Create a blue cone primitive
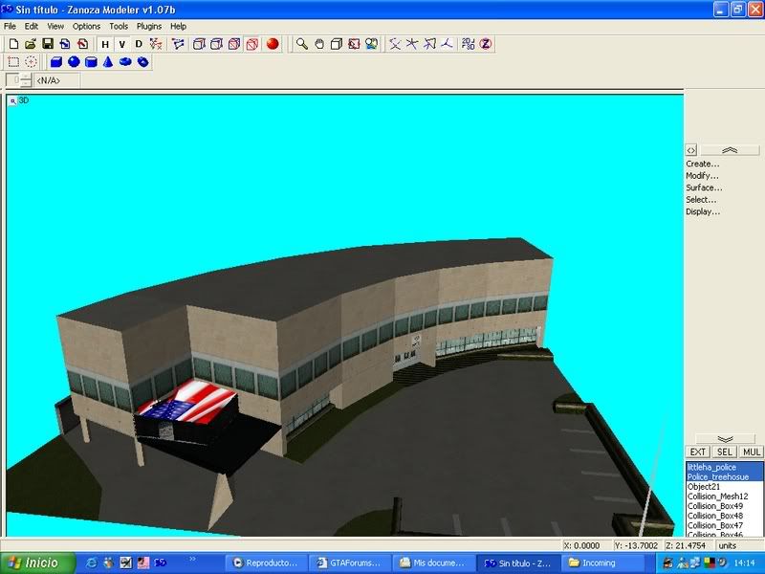Screen dimensions: 765x574 pos(108,62)
